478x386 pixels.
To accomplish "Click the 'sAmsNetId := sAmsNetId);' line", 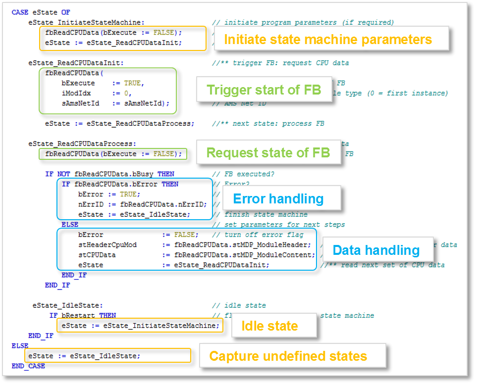I will pyautogui.click(x=115, y=103).
